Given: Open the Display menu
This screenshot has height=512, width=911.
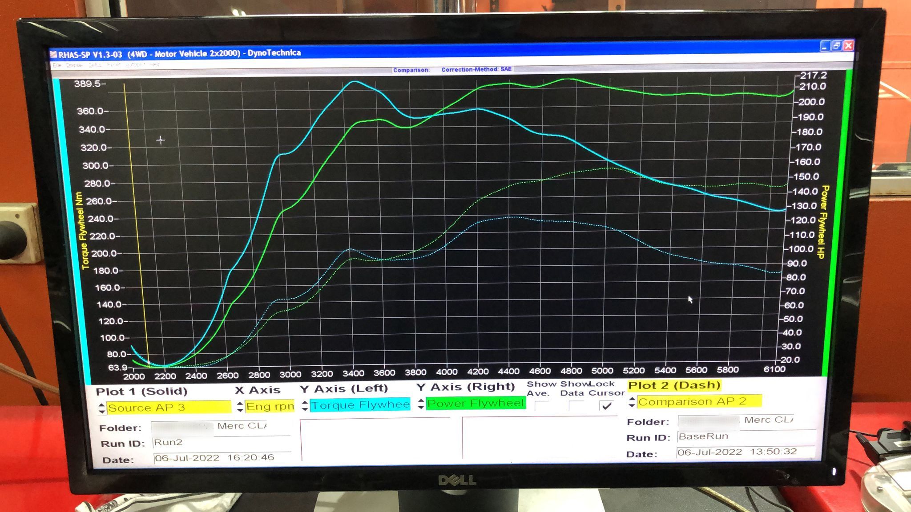Looking at the screenshot, I should (74, 65).
